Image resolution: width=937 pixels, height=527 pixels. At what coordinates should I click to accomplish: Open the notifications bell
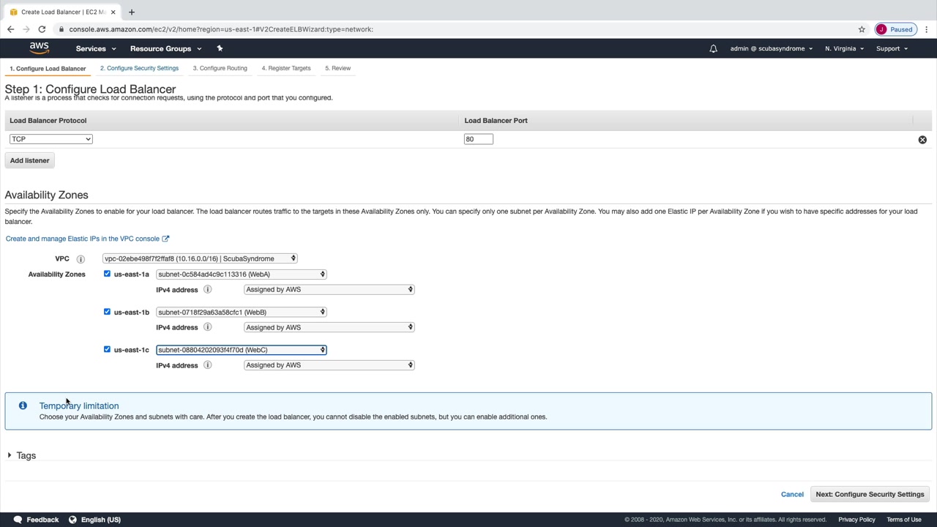[713, 49]
